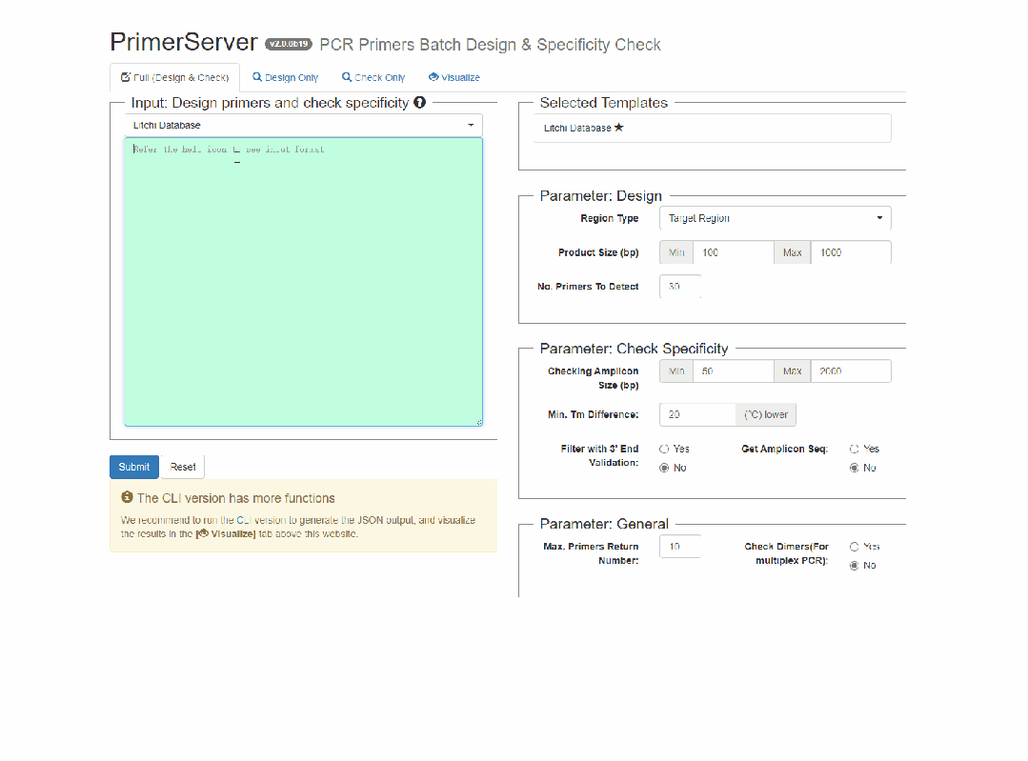Viewport: 1028px width, 761px height.
Task: Click the Max. Primers Return Number field
Action: [x=680, y=547]
